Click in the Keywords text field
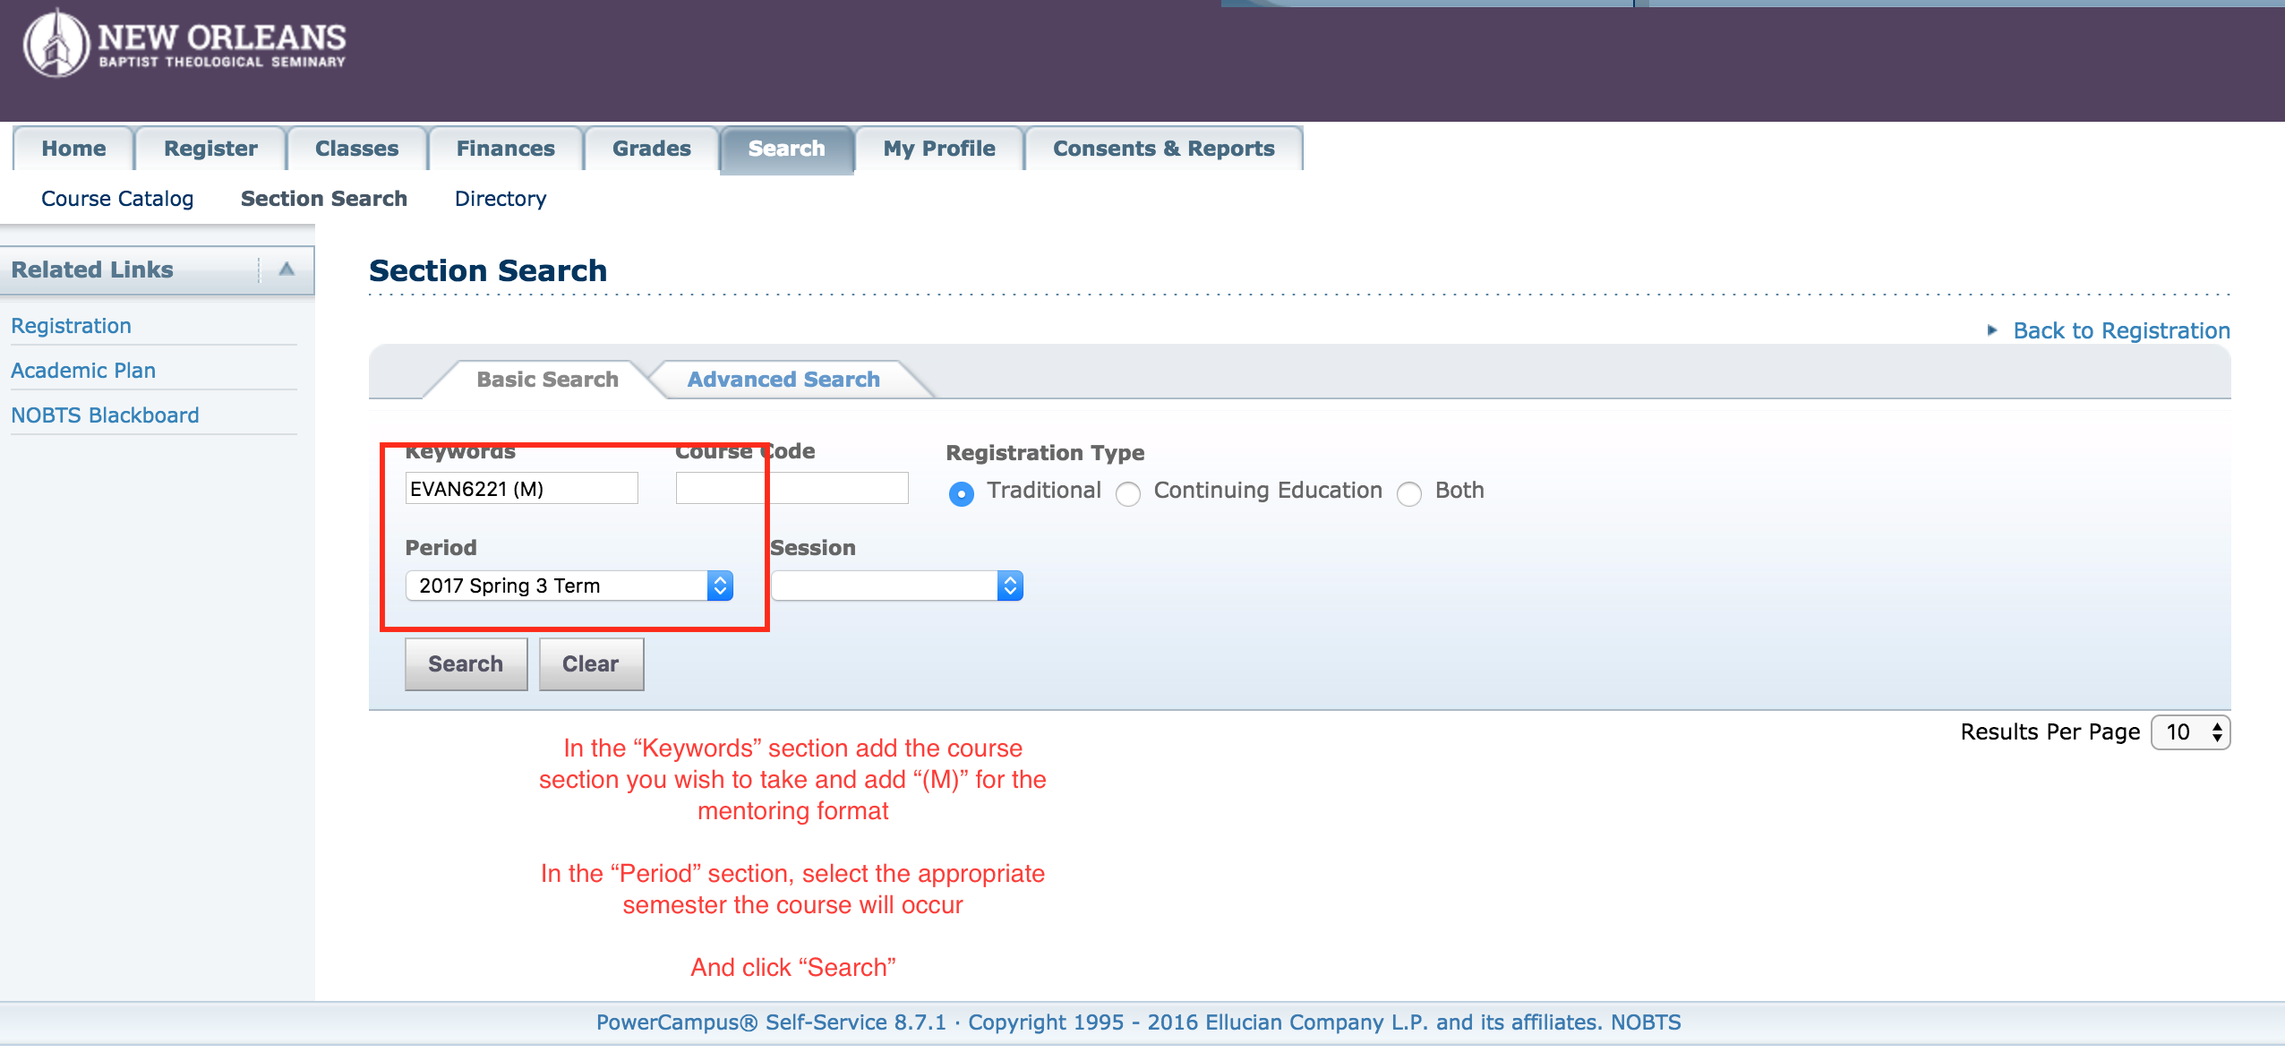Viewport: 2285px width, 1052px height. (x=521, y=489)
